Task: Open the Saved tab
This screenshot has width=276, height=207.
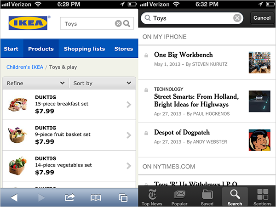Action: (207, 197)
